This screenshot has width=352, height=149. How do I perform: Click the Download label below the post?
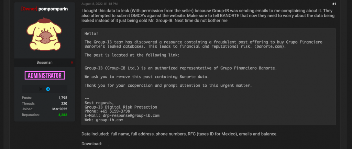(x=91, y=144)
